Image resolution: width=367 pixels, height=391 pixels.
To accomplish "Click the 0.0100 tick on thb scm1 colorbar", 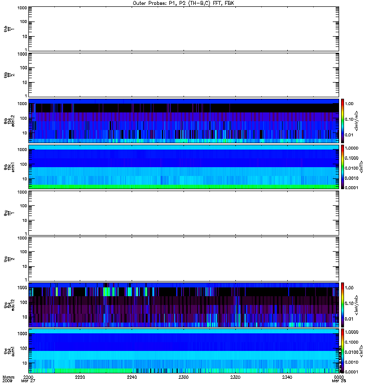I will click(351, 168).
